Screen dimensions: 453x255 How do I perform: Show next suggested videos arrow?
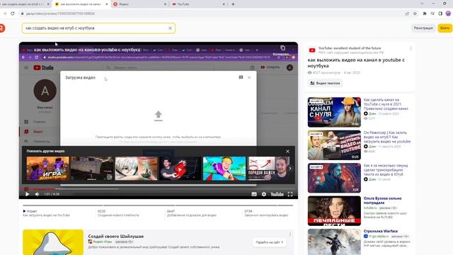coord(290,169)
